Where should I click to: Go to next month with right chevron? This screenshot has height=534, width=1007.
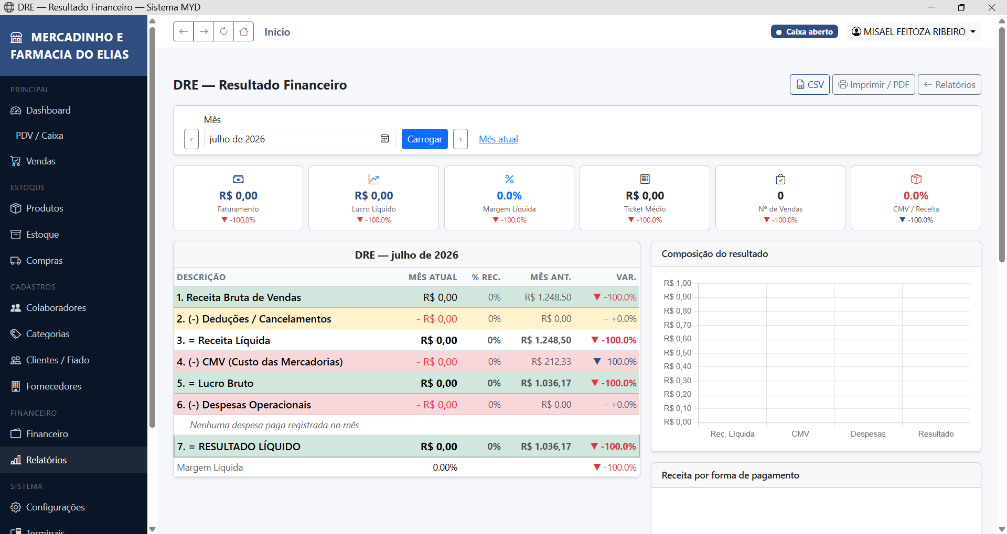coord(460,139)
